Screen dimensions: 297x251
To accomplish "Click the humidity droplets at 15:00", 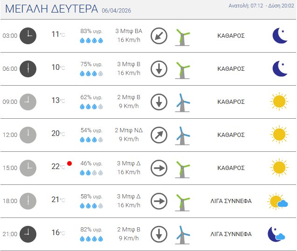I will (x=91, y=172).
